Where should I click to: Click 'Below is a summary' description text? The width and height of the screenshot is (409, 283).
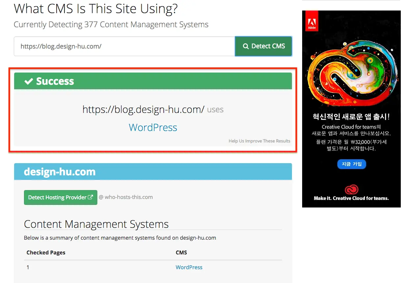(x=120, y=238)
